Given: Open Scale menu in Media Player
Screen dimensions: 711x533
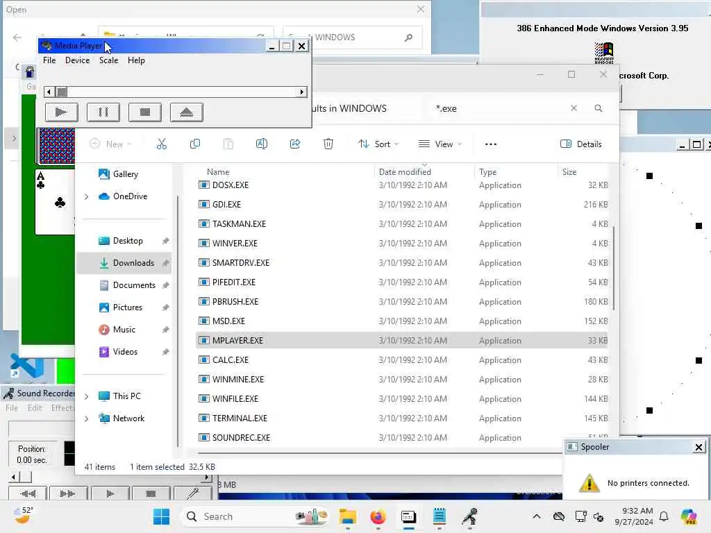Looking at the screenshot, I should point(109,60).
